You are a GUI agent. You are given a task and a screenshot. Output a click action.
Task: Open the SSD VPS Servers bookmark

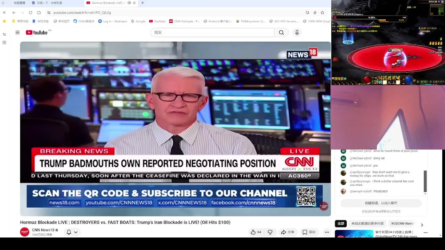284,21
